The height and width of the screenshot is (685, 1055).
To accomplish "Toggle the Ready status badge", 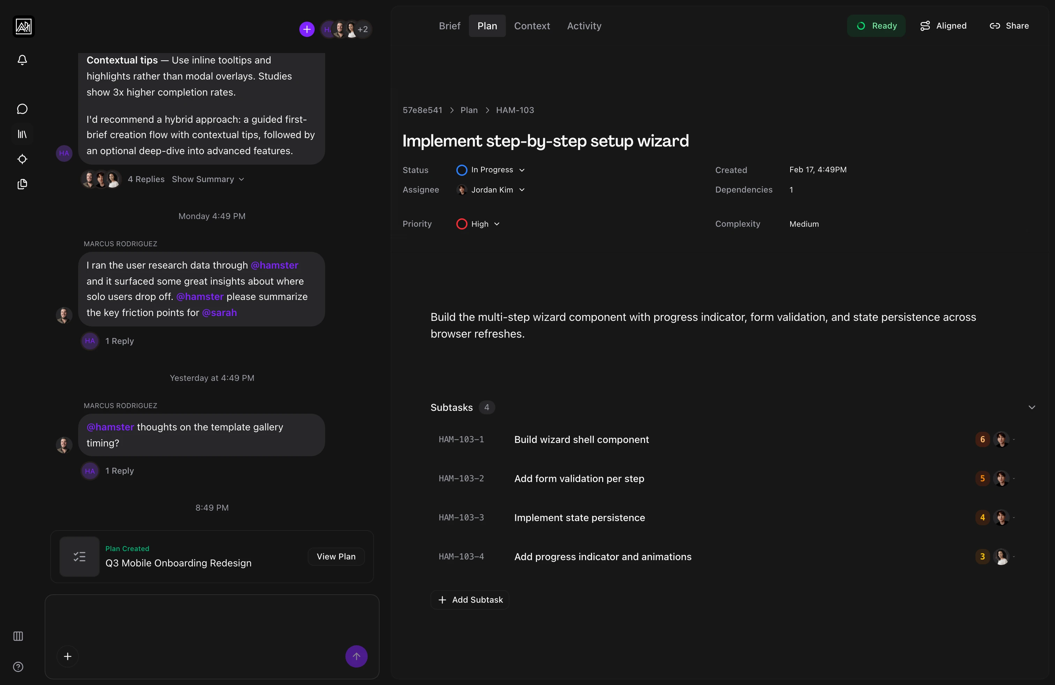I will (876, 26).
